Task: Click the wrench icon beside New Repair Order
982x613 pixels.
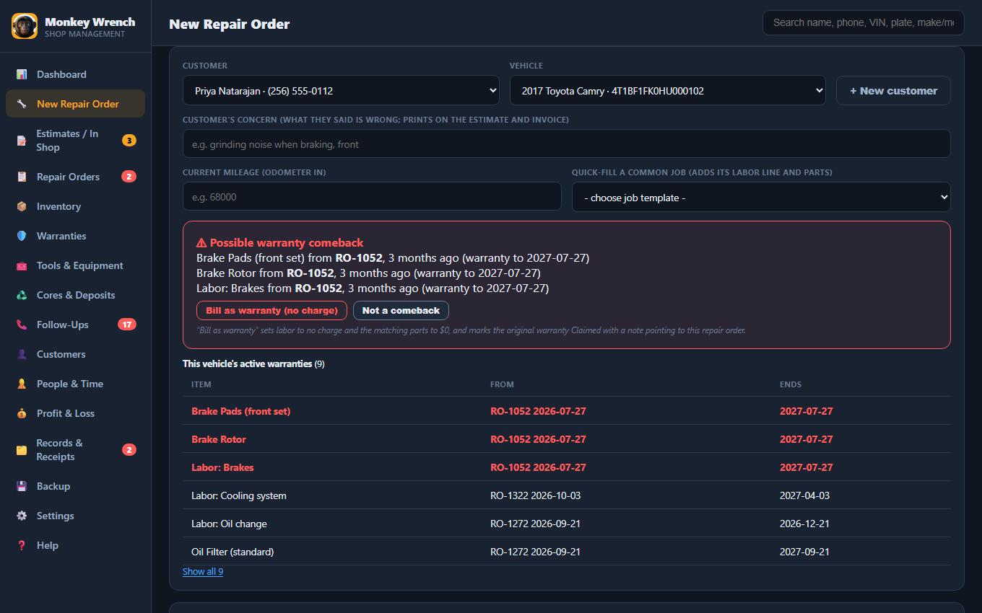Action: pos(22,104)
